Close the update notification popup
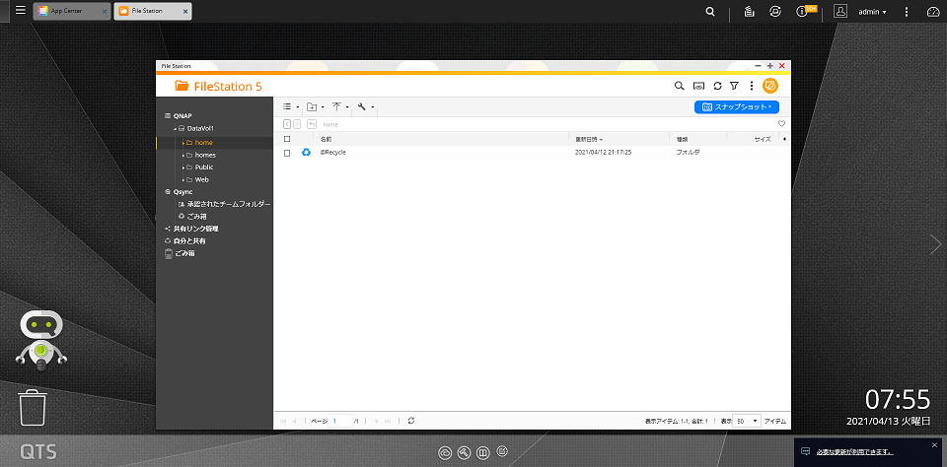 (934, 444)
